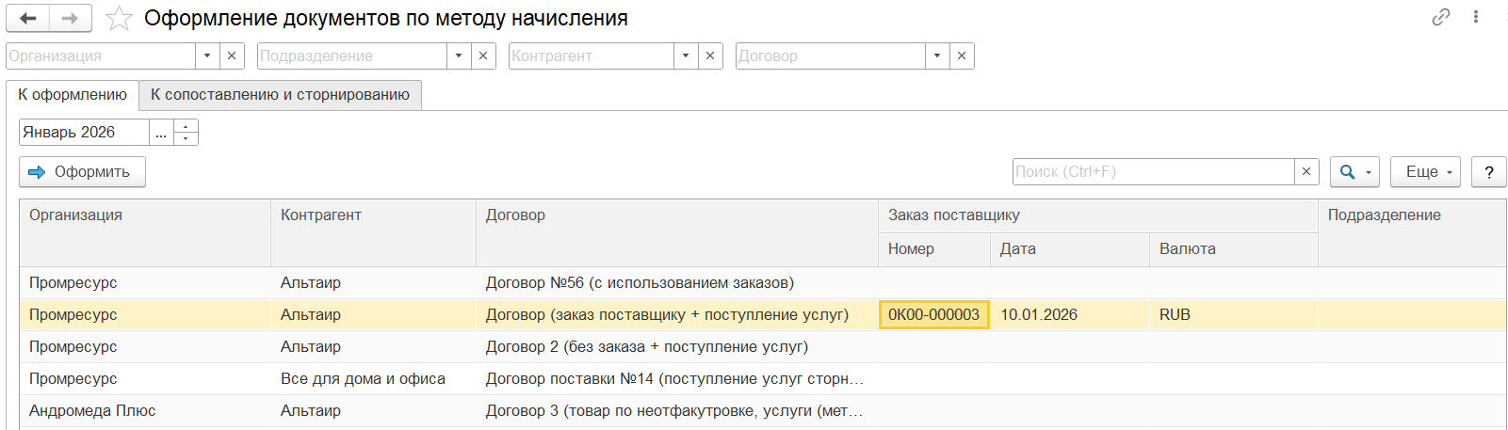Clear the Контрагент filter field
1508x430 pixels.
(x=710, y=56)
